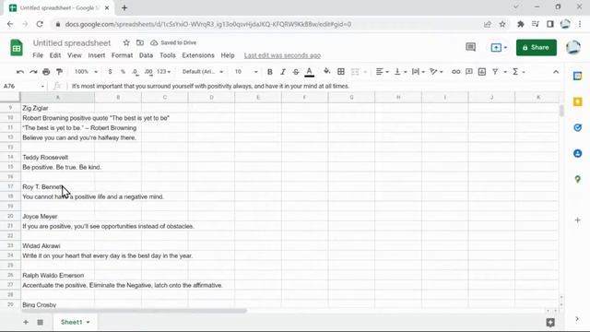590x332 pixels.
Task: Open the Explore button at bottom right
Action: [550, 322]
